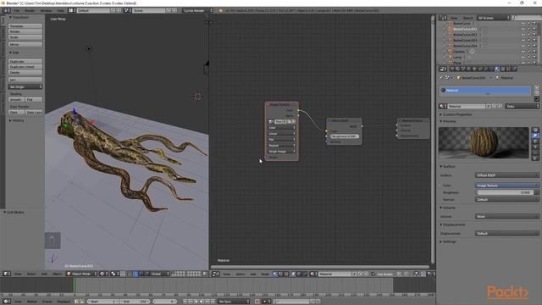The height and width of the screenshot is (305, 542).
Task: Open the Flat projection dropdown in texture node
Action: point(282,139)
